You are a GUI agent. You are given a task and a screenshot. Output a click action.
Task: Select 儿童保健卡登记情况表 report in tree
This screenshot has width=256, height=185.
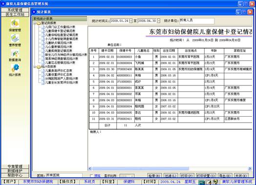point(60,31)
